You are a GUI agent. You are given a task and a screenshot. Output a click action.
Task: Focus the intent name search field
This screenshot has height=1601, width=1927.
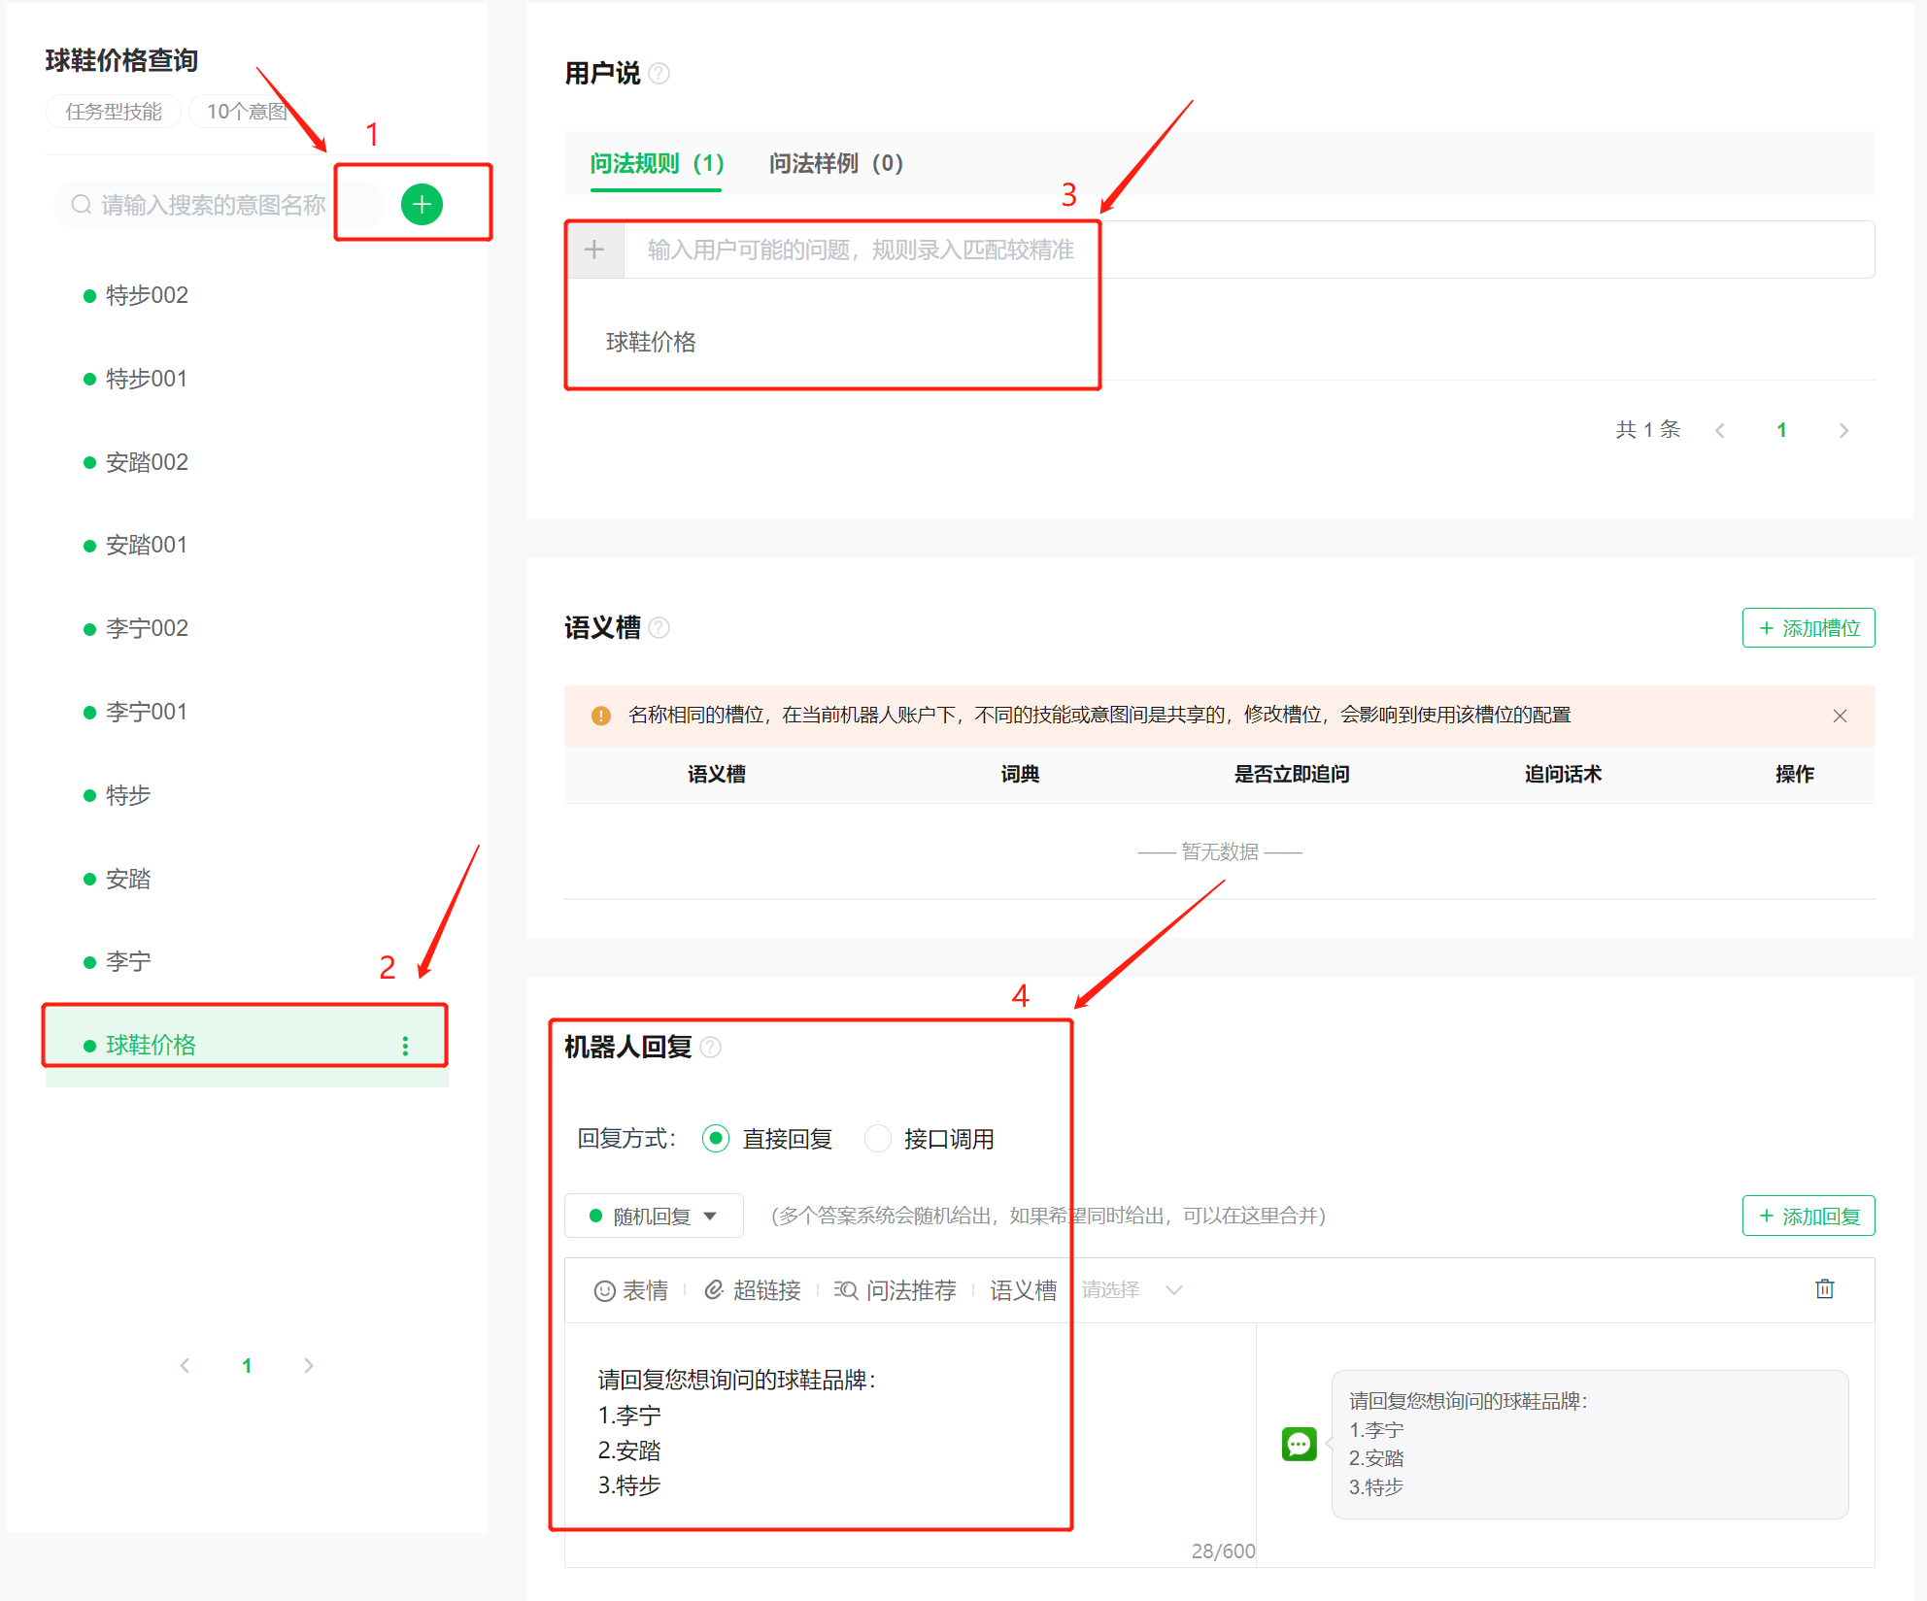tap(214, 205)
